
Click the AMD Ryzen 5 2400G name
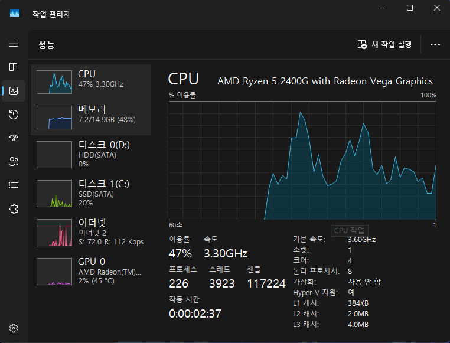pyautogui.click(x=325, y=81)
